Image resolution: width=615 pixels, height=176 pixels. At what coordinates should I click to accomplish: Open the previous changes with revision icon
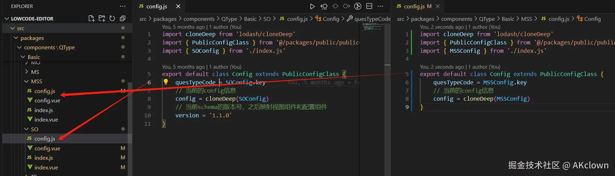tap(323, 6)
